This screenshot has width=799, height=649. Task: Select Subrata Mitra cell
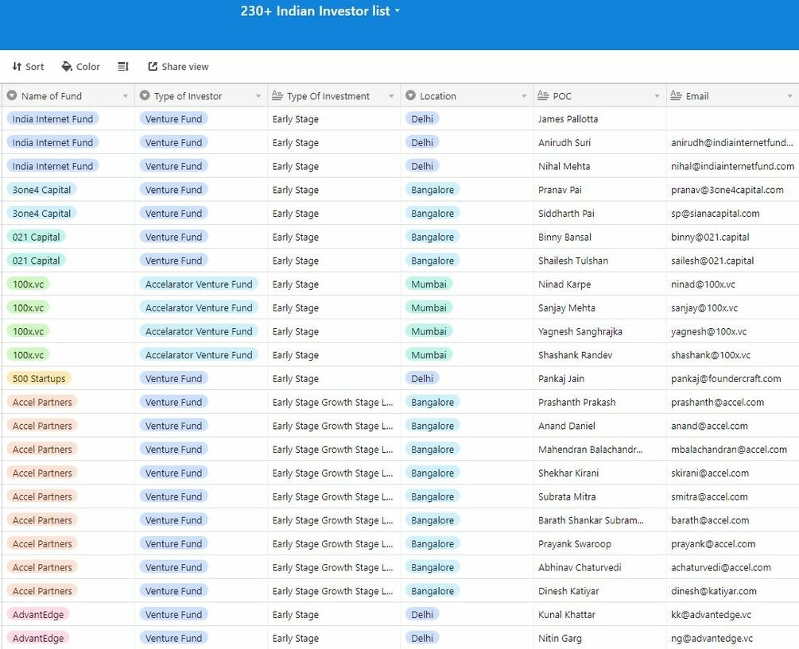(599, 496)
